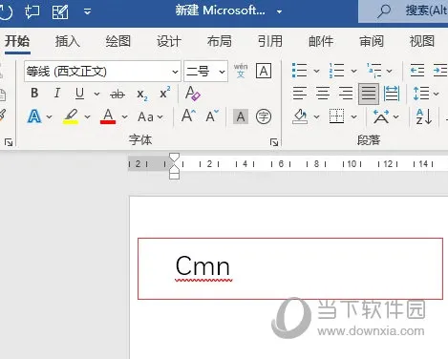Align text left
Viewport: 448px width, 359px height.
(300, 94)
